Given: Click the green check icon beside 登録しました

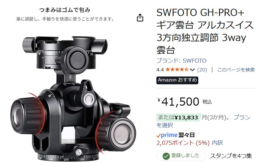Looking at the screenshot, I should point(166,156).
